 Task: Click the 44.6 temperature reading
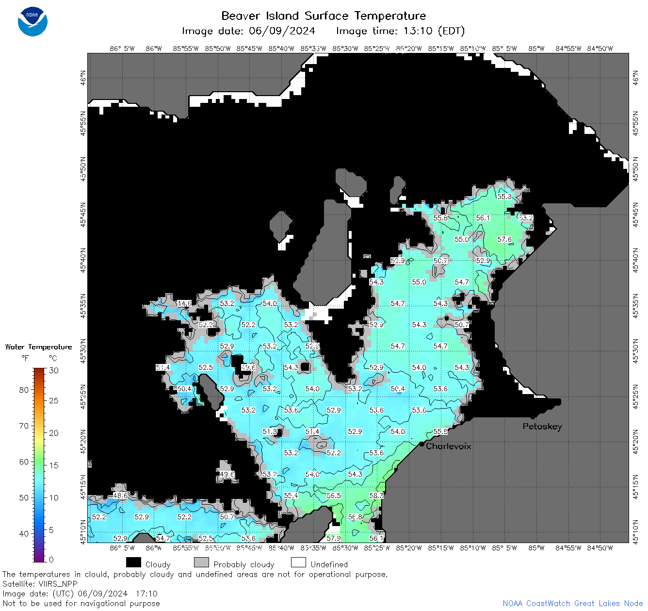pyautogui.click(x=184, y=303)
